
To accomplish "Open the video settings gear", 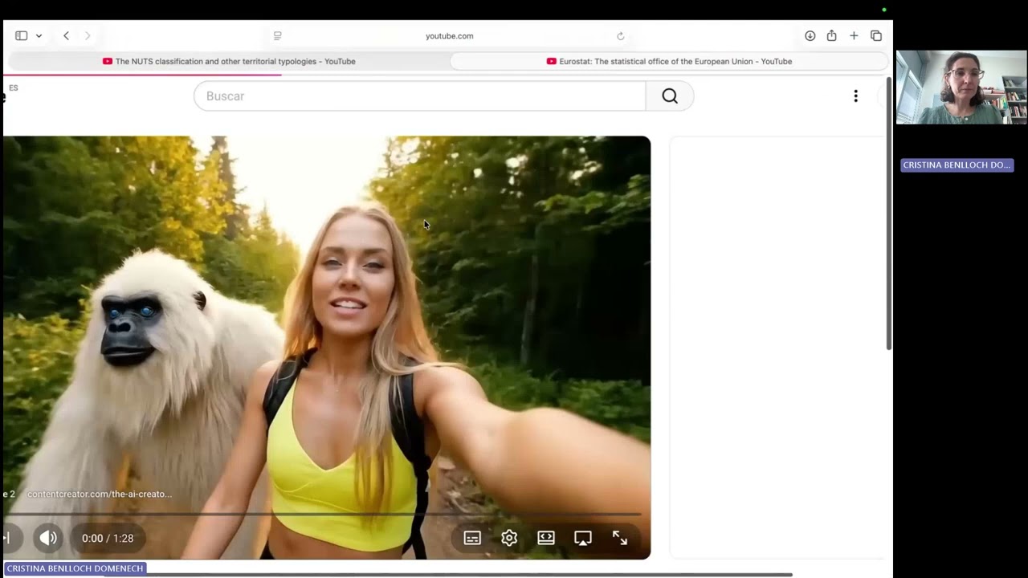I will coord(509,538).
